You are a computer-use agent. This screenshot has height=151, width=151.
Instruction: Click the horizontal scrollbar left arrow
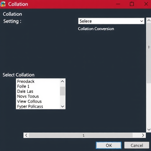[26, 135]
